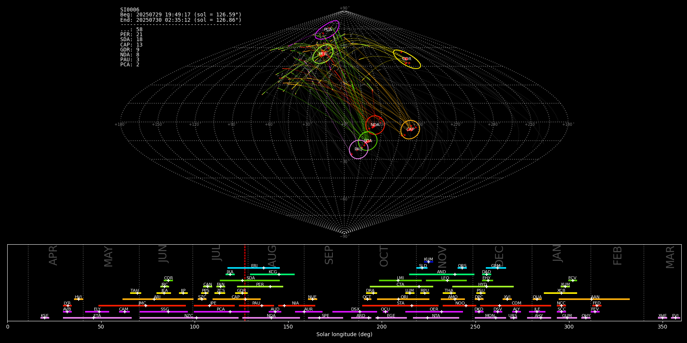687x343 pixels.
Task: Click the '+240' right ascension label on map
Action: [493, 125]
